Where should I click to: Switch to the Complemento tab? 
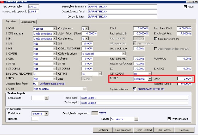[x=28, y=22]
